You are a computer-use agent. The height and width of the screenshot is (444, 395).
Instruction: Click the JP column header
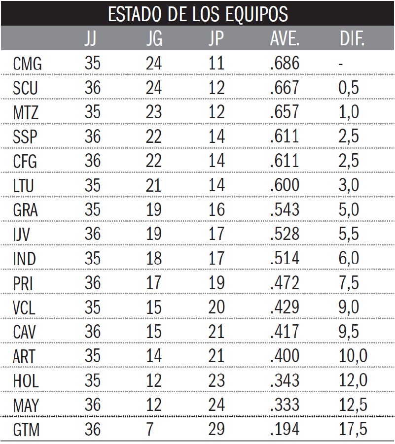coord(216,38)
